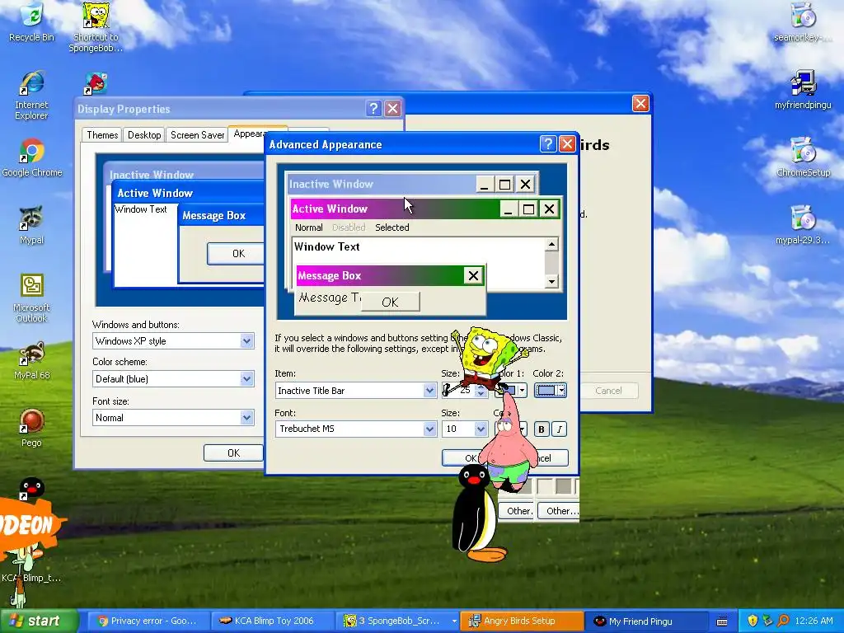Viewport: 844px width, 633px height.
Task: Expand the Font dropdown showing Trebuchet MS
Action: coord(429,429)
